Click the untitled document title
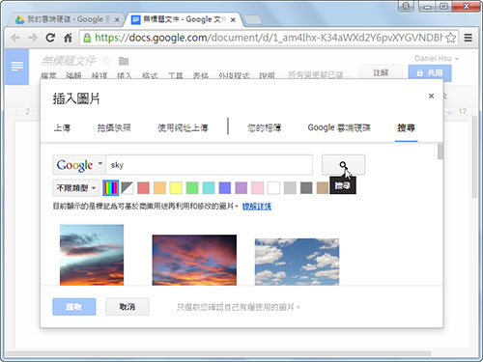The width and height of the screenshot is (483, 362). coord(69,61)
